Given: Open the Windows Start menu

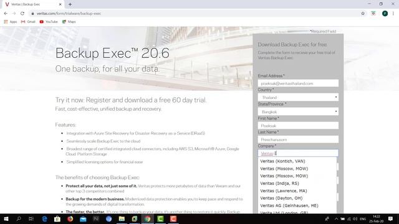Looking at the screenshot, I should pos(6,218).
